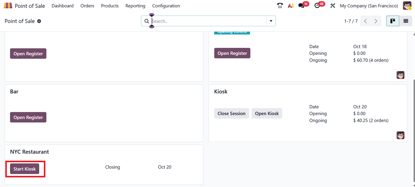Go to the previous page of records
The image size is (415, 187).
366,21
